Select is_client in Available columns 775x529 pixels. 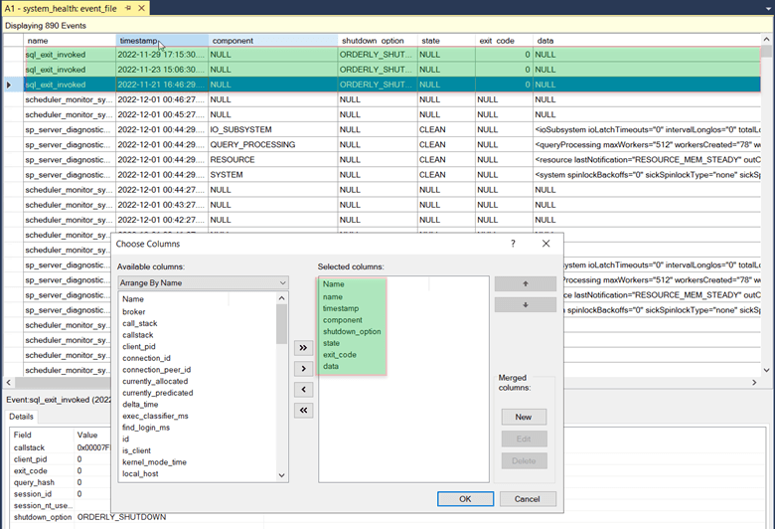(136, 450)
